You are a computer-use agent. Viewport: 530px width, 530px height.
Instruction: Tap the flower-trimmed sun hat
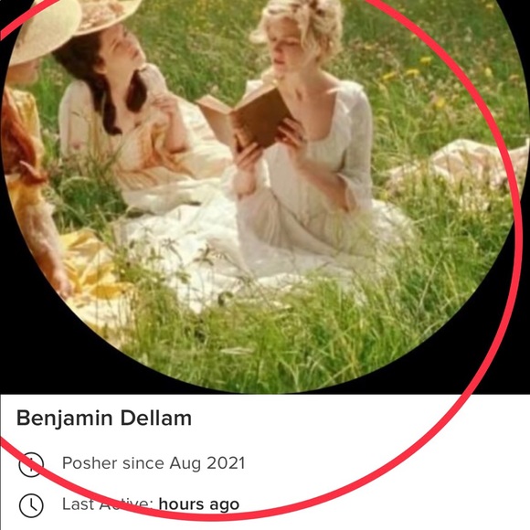pyautogui.click(x=108, y=16)
